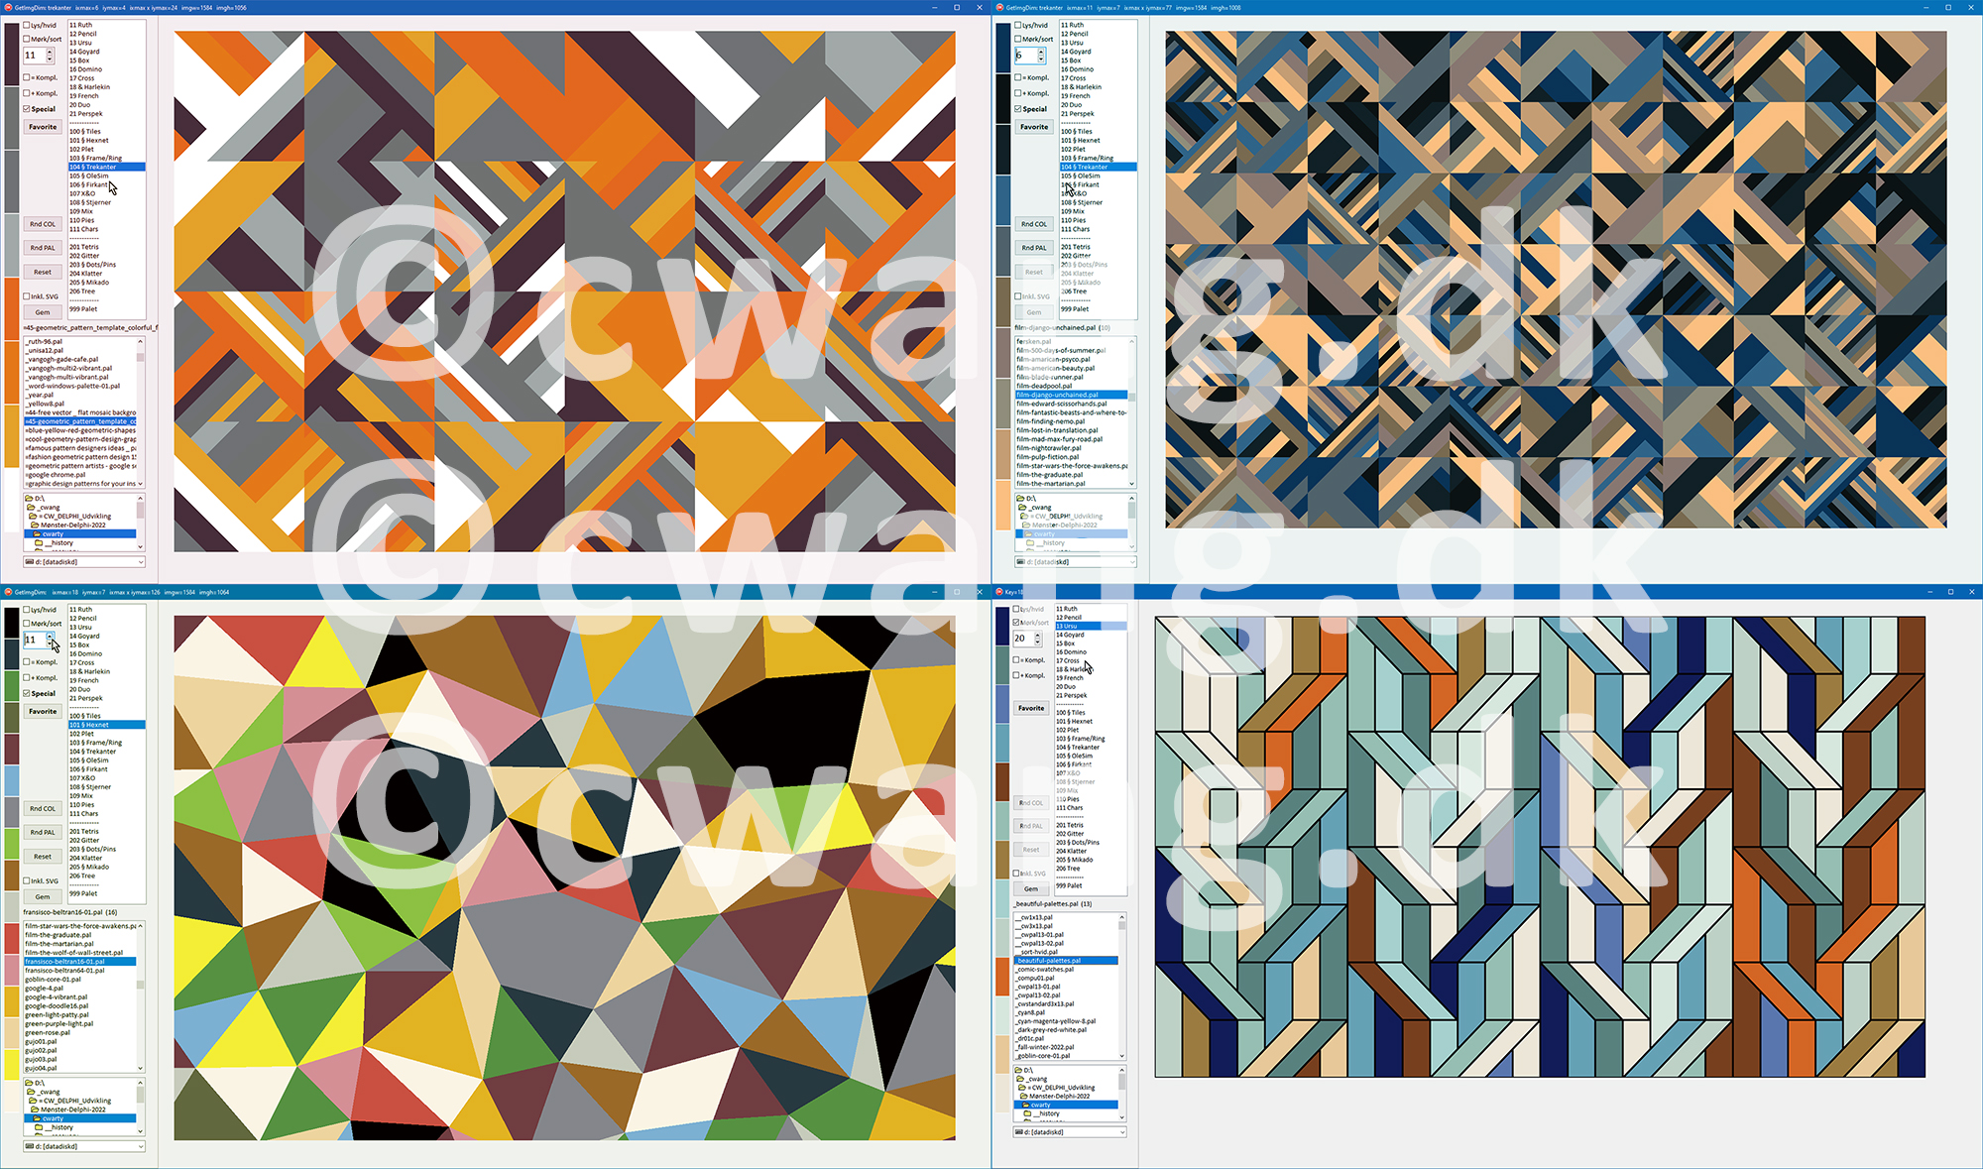Click navy blue top swatch in Keys:18 window
The height and width of the screenshot is (1169, 1983).
click(x=1002, y=627)
